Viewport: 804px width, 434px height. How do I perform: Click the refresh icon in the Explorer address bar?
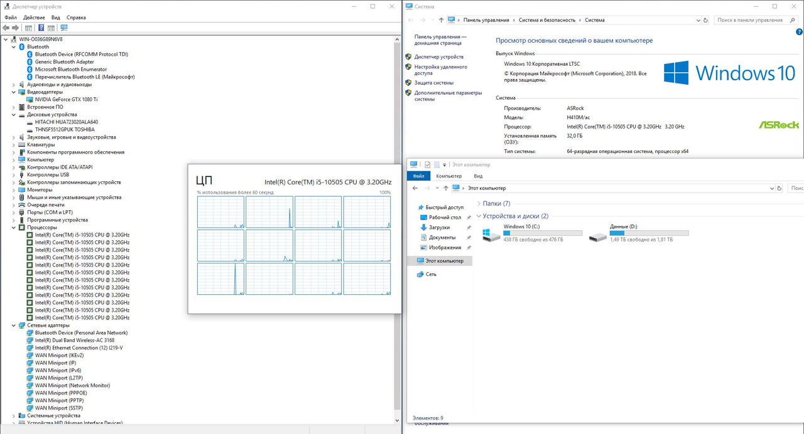780,188
